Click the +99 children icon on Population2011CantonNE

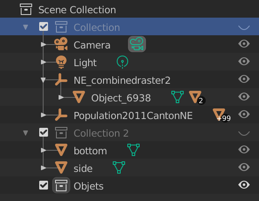221,115
